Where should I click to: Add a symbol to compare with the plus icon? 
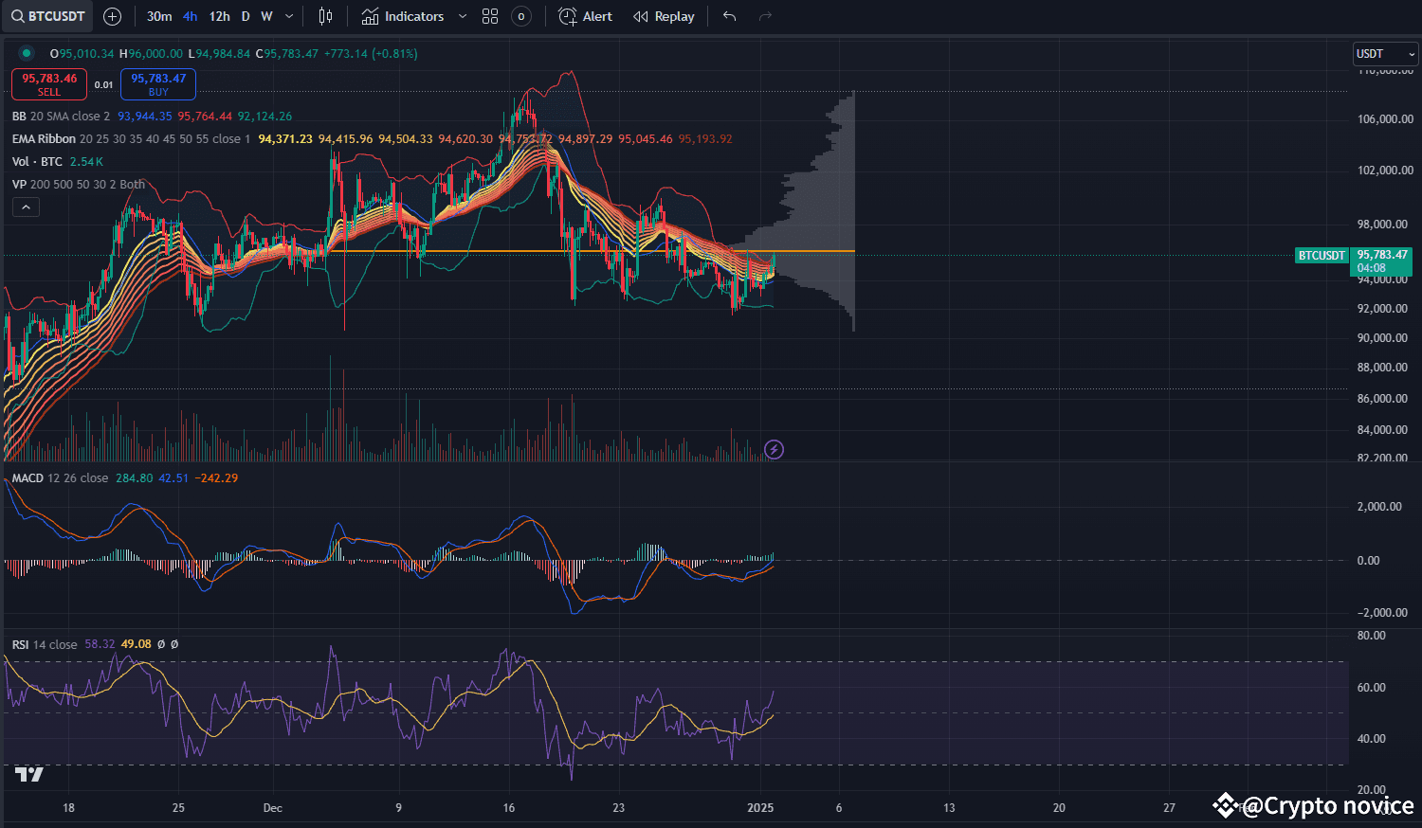point(112,16)
